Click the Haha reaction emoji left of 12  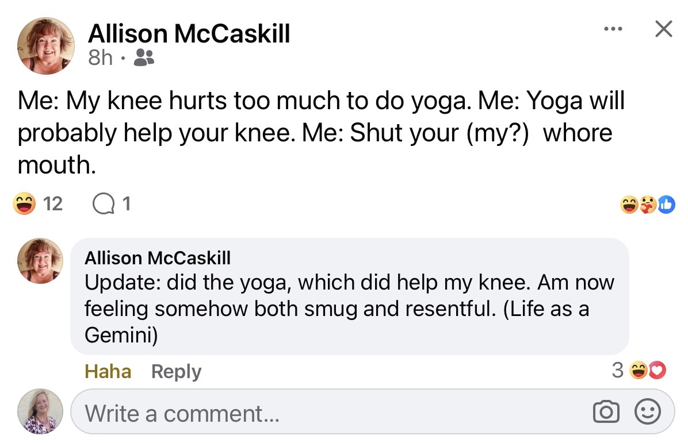coord(24,203)
